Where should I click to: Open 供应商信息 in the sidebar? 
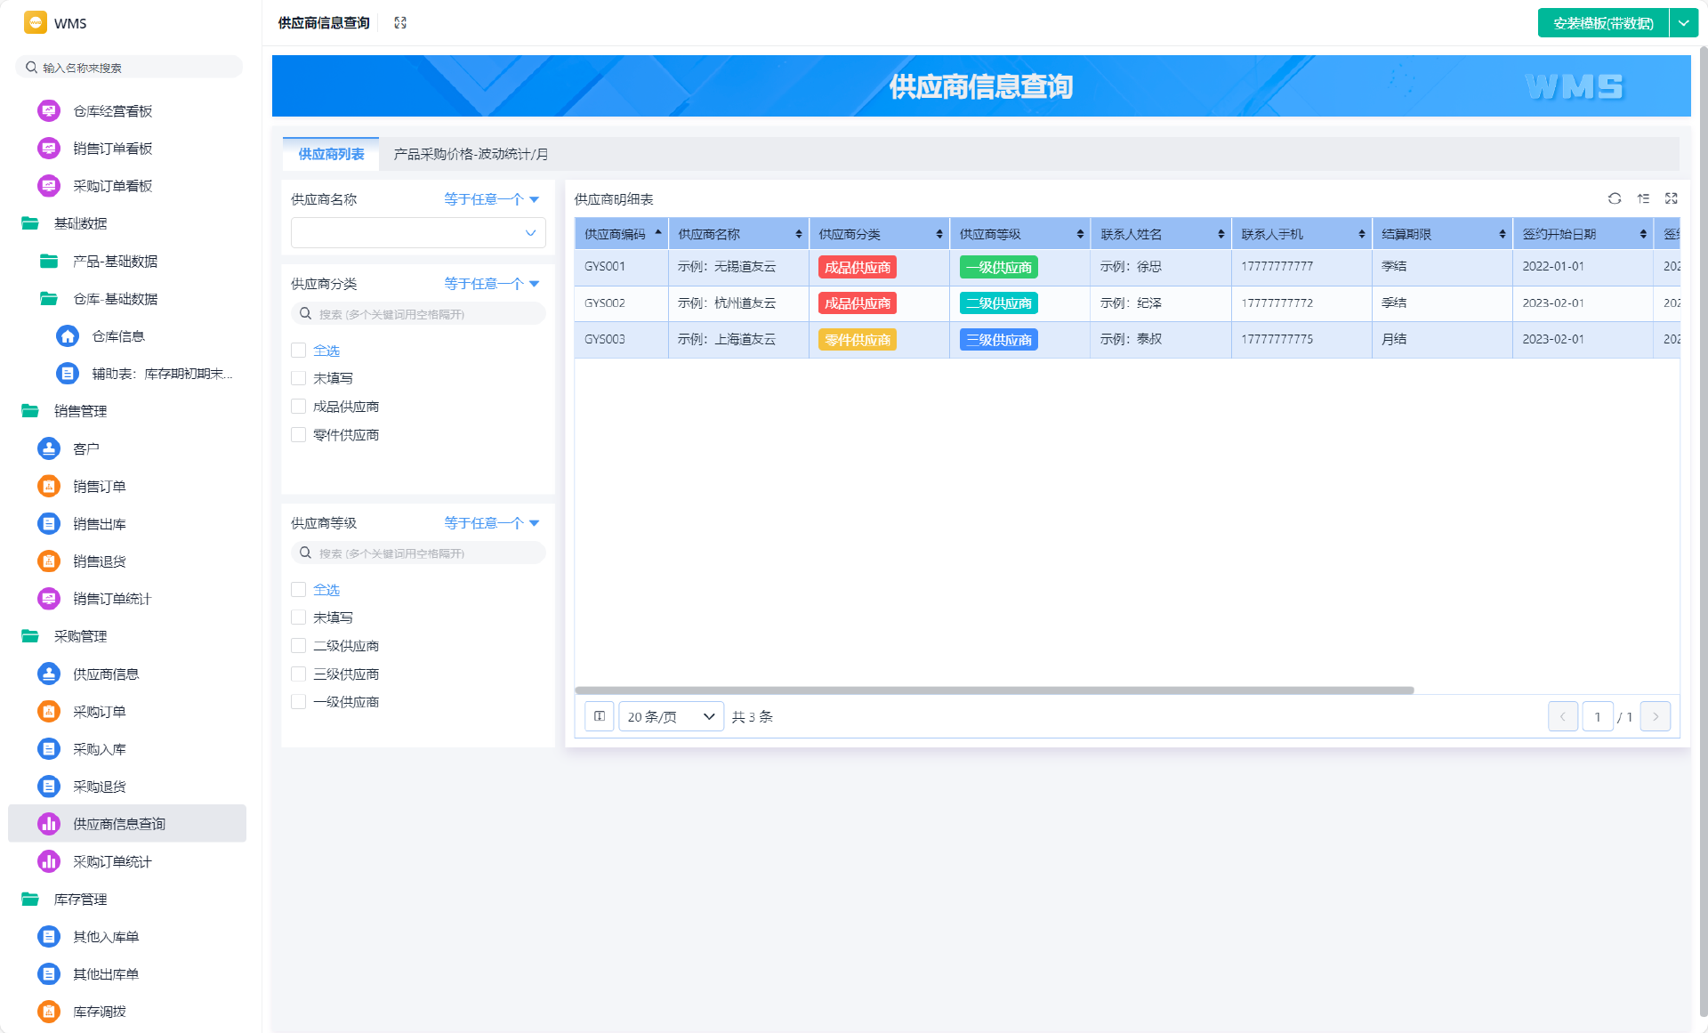(106, 674)
